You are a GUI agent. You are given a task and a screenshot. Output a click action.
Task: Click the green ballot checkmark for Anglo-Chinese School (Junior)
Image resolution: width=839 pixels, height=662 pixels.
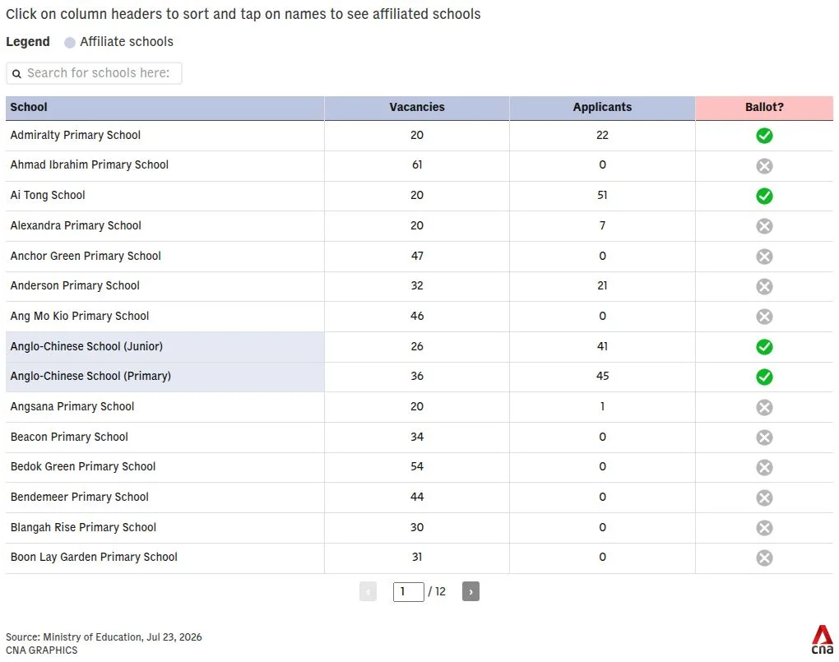point(764,347)
